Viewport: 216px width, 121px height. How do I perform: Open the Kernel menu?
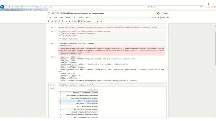pyautogui.click(x=81, y=17)
